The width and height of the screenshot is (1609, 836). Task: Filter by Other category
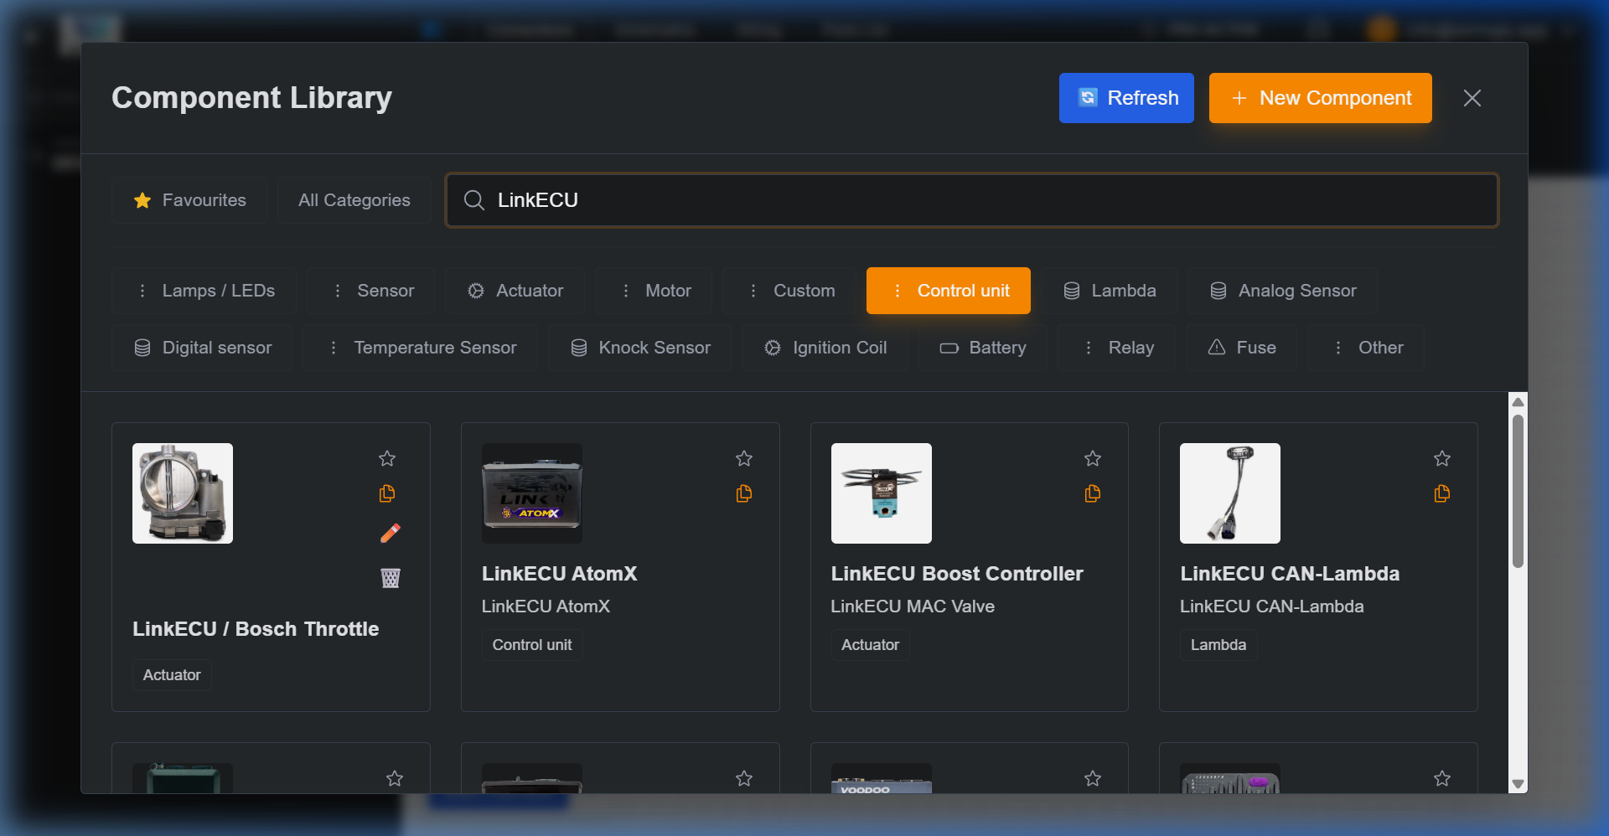tap(1367, 348)
